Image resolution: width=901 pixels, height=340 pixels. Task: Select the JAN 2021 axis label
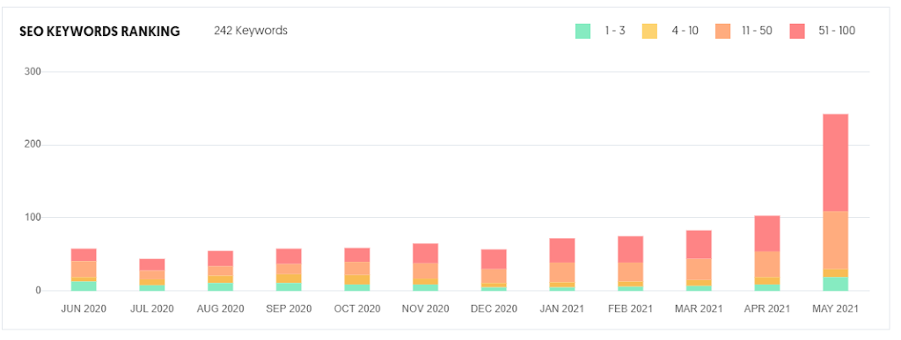pos(562,308)
